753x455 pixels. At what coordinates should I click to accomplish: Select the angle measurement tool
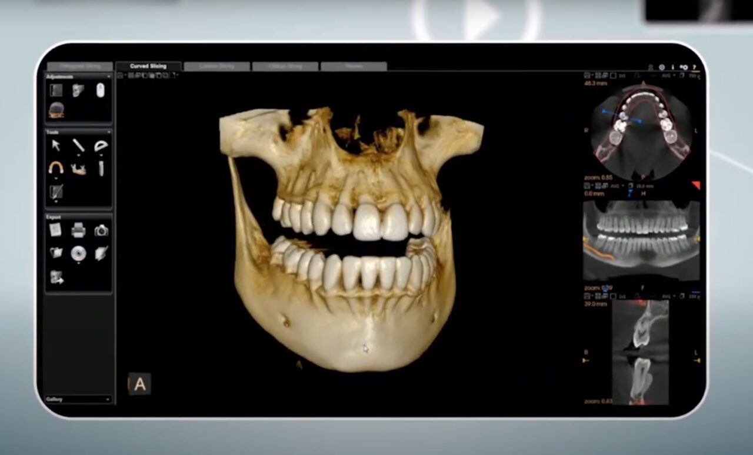click(x=100, y=146)
